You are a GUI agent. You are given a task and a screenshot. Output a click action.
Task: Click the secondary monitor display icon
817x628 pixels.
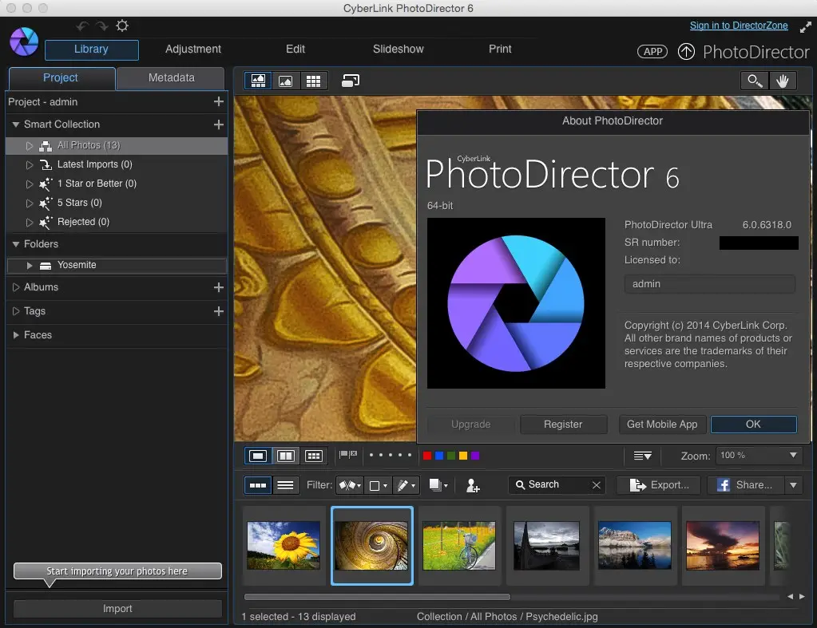(x=351, y=81)
